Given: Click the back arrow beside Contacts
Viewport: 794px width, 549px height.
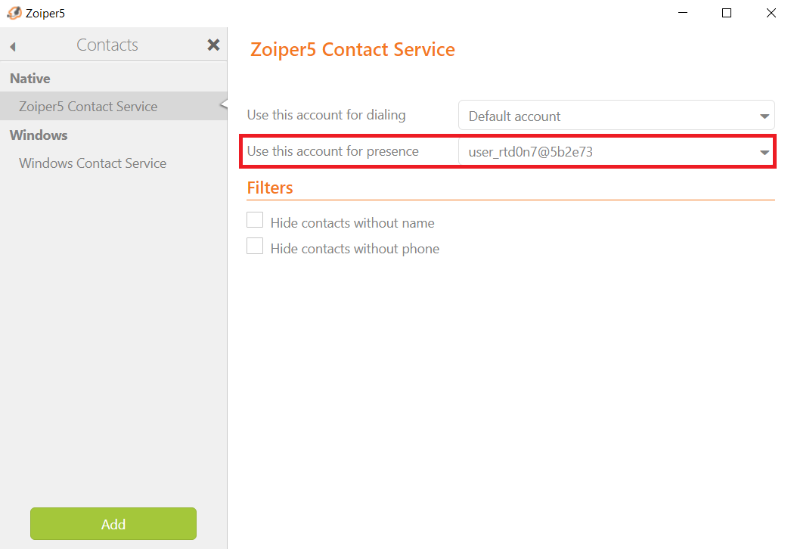Looking at the screenshot, I should (x=13, y=47).
